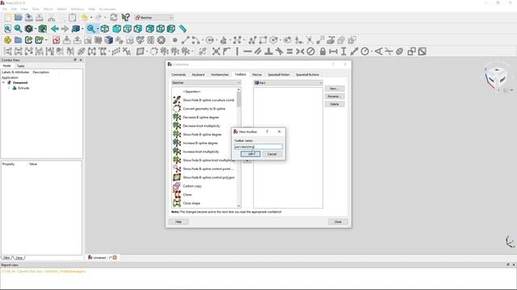517x290 pixels.
Task: Expand the Unnamed document tree node
Action: 3,83
